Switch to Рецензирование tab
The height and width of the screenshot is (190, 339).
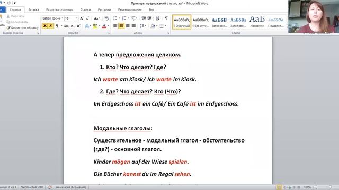(x=130, y=9)
